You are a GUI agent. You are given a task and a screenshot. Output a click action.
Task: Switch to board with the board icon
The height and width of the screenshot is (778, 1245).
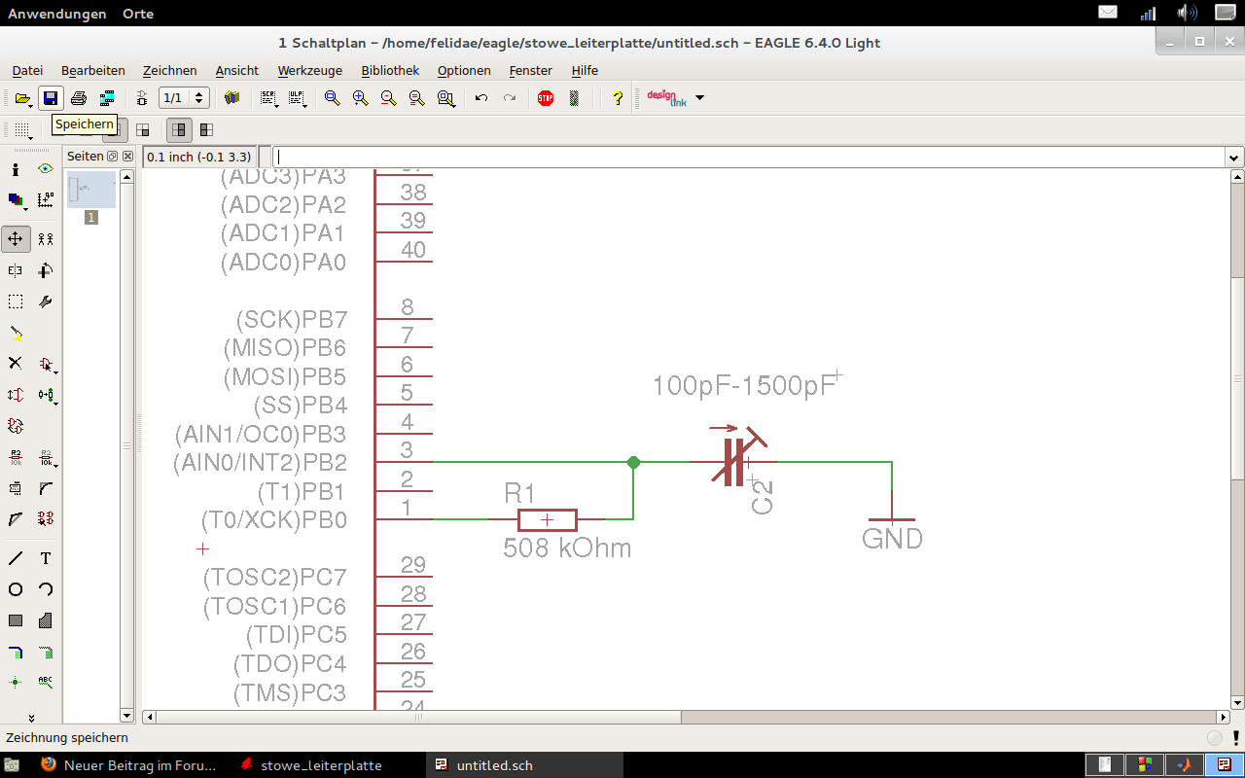click(142, 98)
